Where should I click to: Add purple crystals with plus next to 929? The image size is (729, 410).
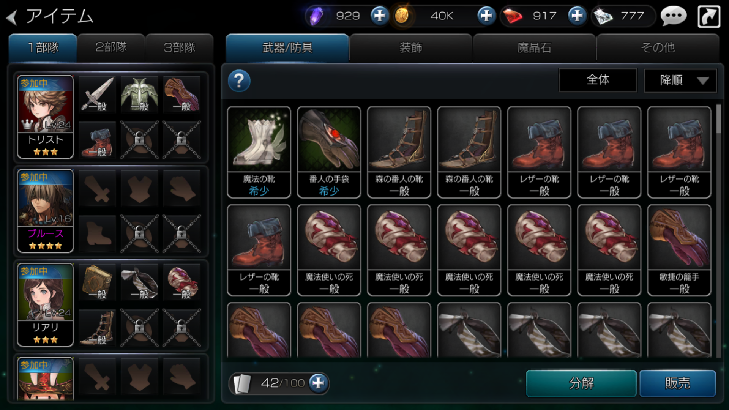tap(379, 16)
